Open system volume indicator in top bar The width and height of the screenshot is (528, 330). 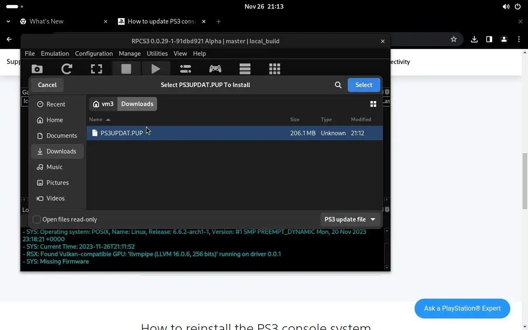coord(506,7)
